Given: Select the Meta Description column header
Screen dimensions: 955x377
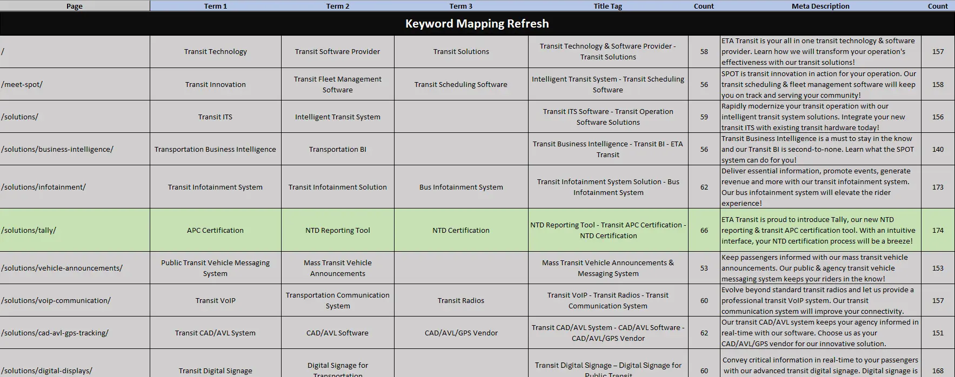Looking at the screenshot, I should click(820, 6).
